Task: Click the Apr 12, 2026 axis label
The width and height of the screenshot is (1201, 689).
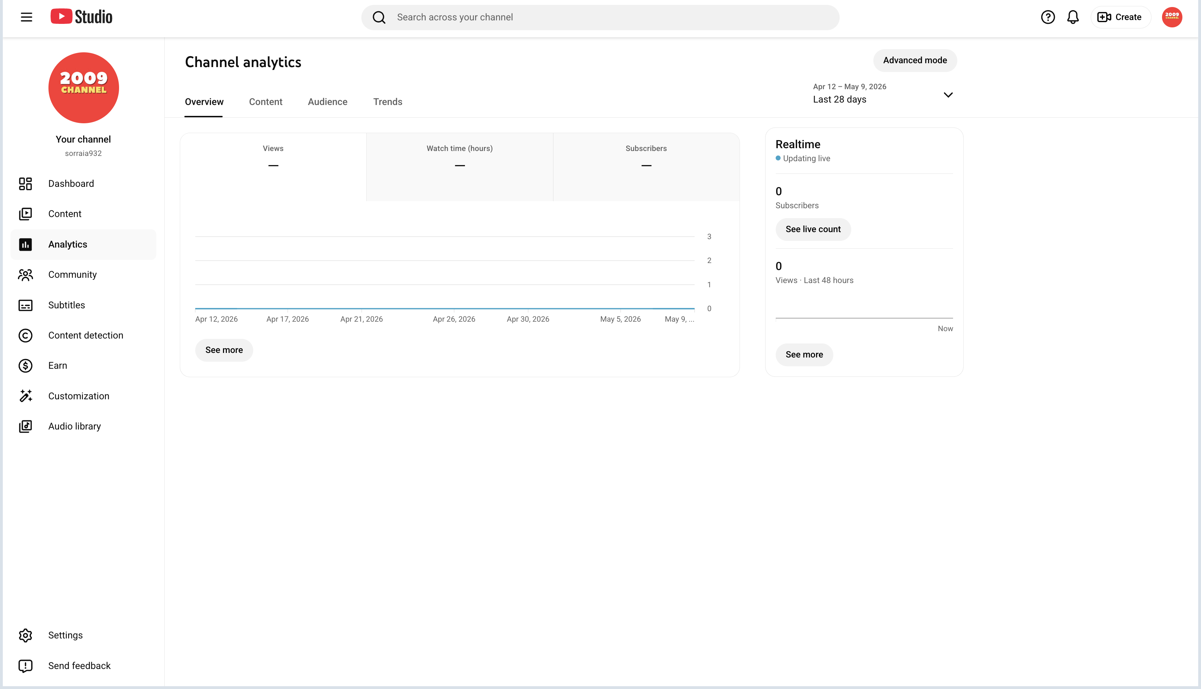Action: (216, 319)
